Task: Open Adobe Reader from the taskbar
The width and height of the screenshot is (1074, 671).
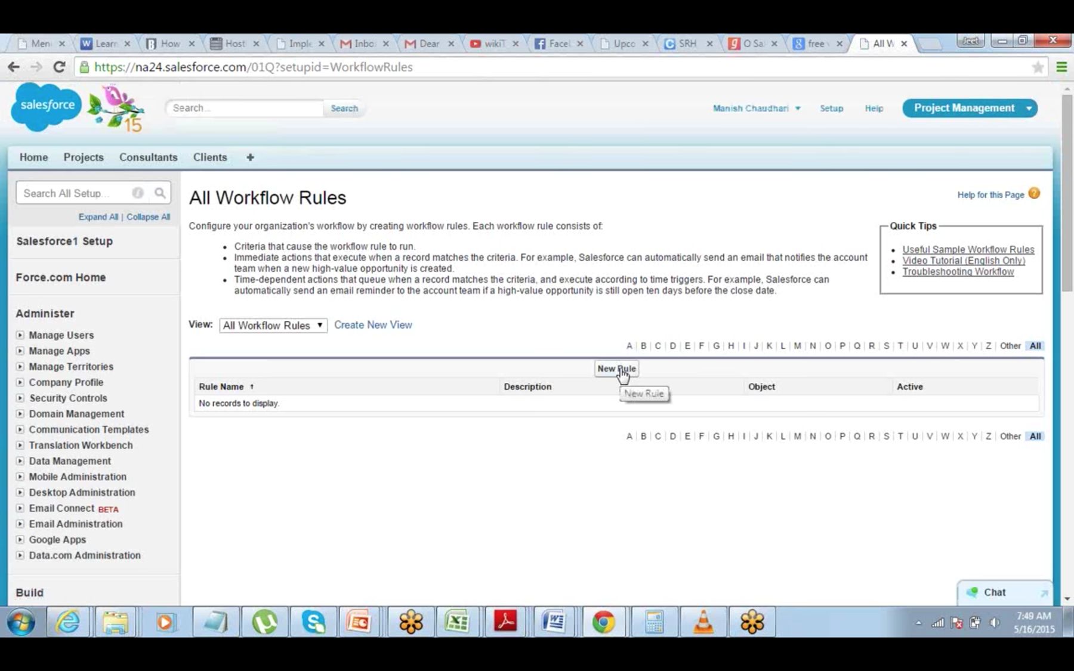Action: [506, 623]
